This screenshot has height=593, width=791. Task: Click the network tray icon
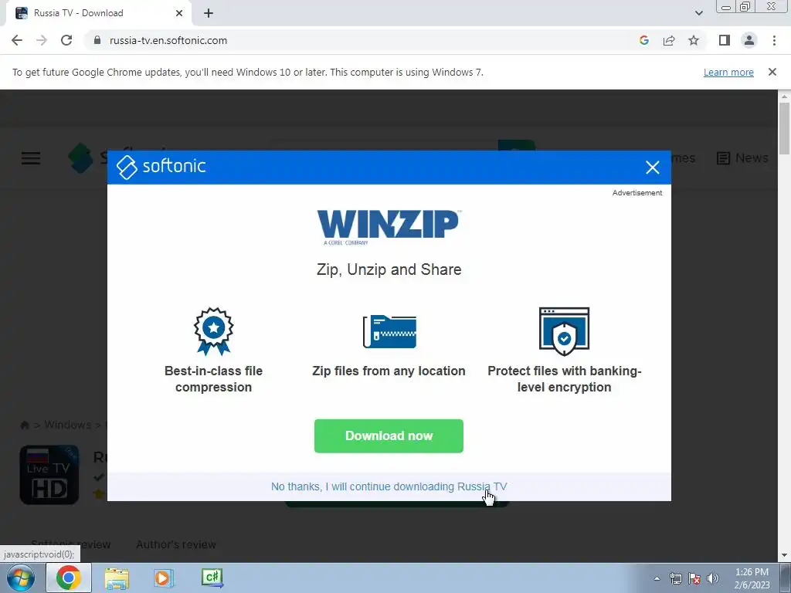click(x=675, y=578)
